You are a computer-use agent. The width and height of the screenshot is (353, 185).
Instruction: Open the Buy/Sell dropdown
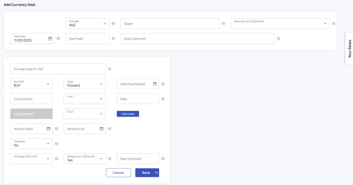[x=31, y=84]
